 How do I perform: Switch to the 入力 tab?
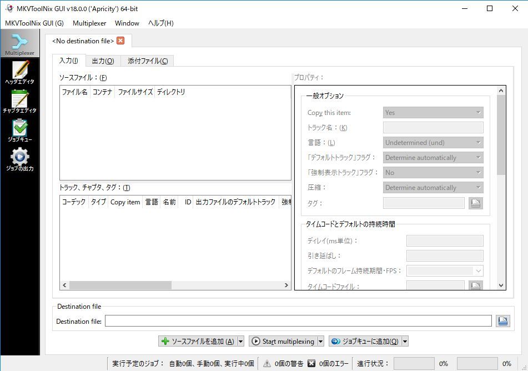click(x=69, y=61)
